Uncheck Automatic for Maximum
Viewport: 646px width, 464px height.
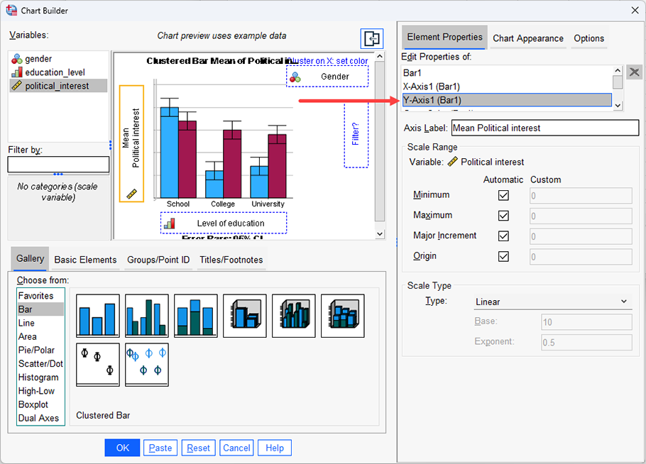pyautogui.click(x=503, y=216)
